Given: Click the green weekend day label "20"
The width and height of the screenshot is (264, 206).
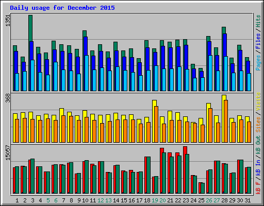Looking at the screenshot, I should click(162, 200).
